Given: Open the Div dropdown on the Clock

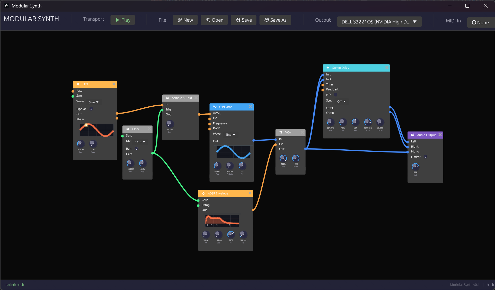Looking at the screenshot, I should (140, 142).
